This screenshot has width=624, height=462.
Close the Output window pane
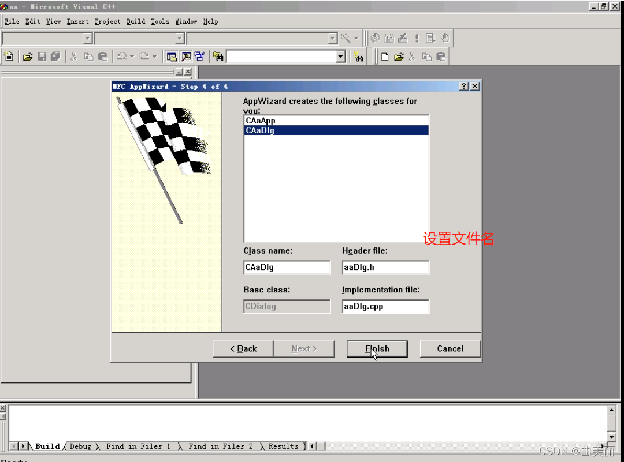pyautogui.click(x=3, y=408)
